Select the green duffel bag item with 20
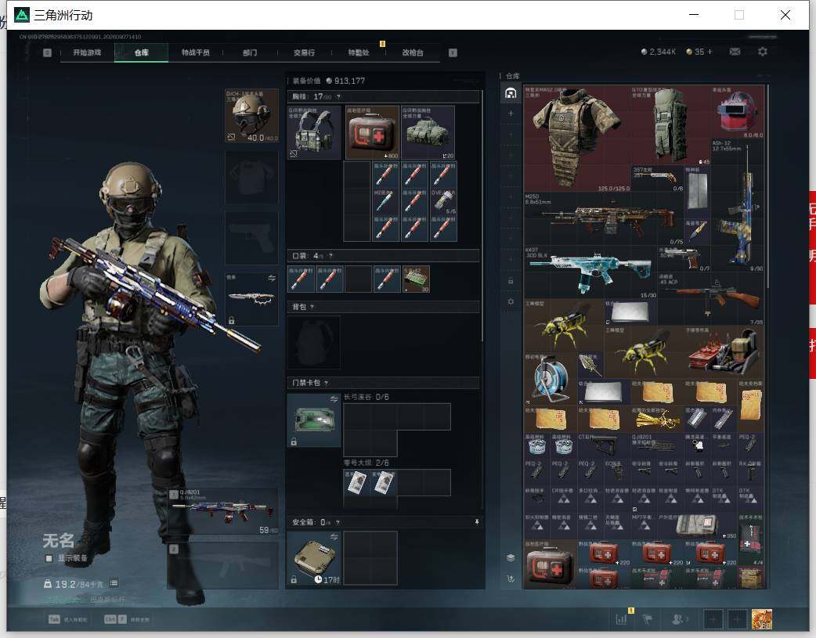 (428, 132)
